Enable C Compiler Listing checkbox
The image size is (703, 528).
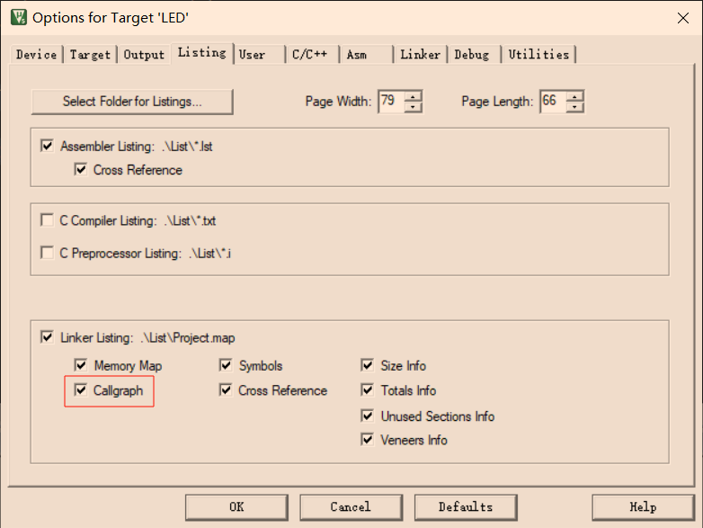pos(47,220)
